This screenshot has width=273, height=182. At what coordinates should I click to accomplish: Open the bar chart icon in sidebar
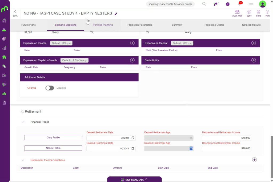point(4,48)
